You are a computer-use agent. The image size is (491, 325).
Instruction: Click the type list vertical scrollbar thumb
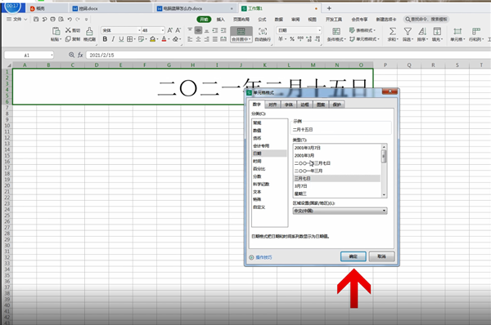pos(384,156)
